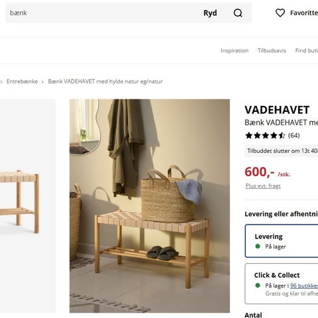Open Plus evt. fragt link
The height and width of the screenshot is (318, 318).
click(263, 186)
